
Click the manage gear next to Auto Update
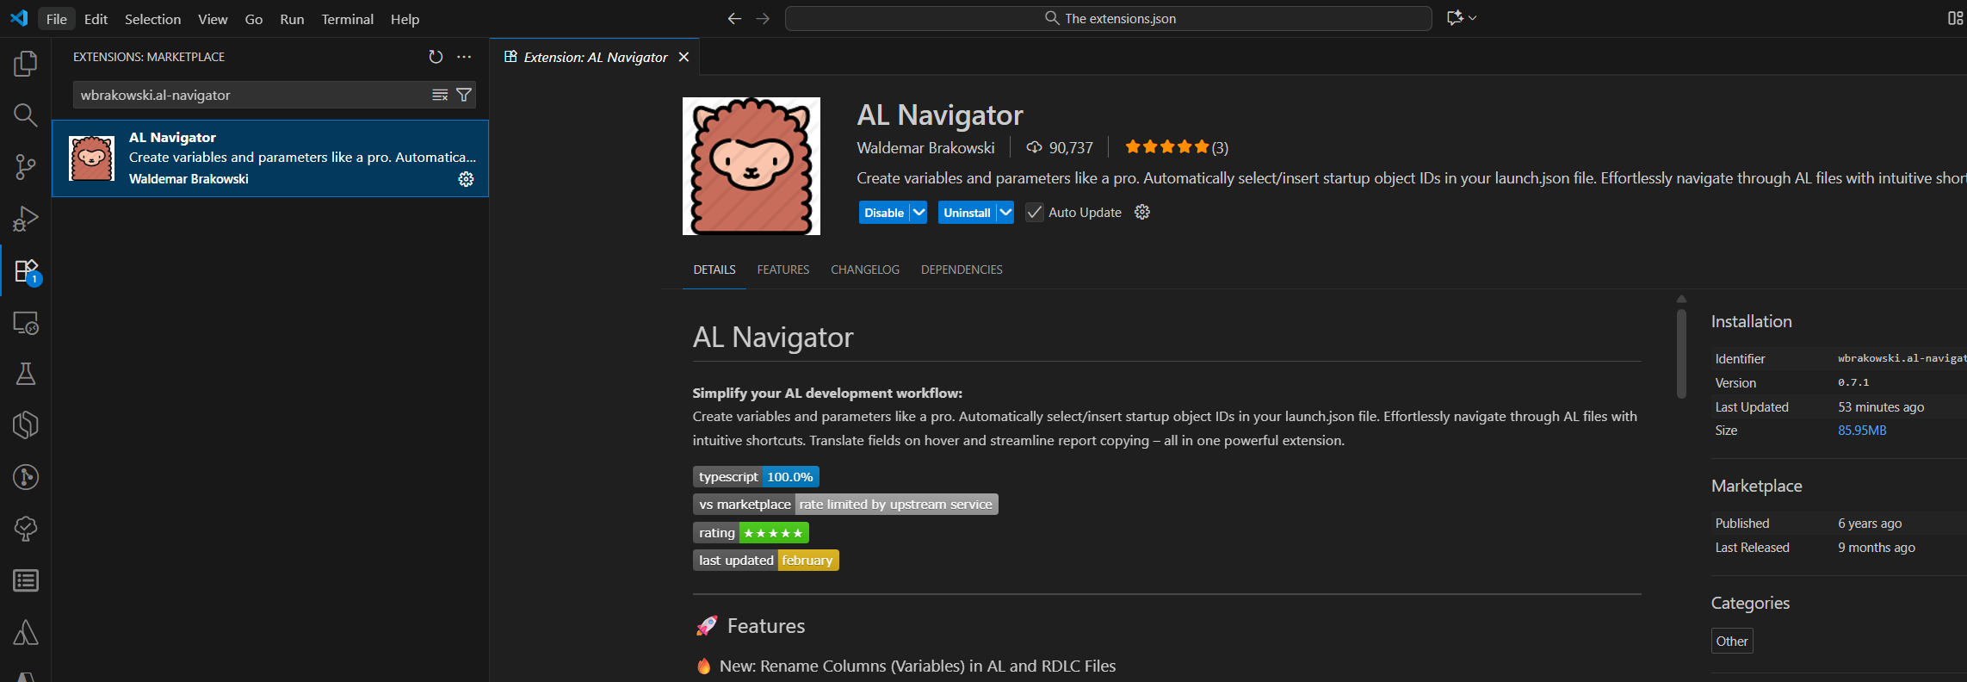coord(1142,212)
